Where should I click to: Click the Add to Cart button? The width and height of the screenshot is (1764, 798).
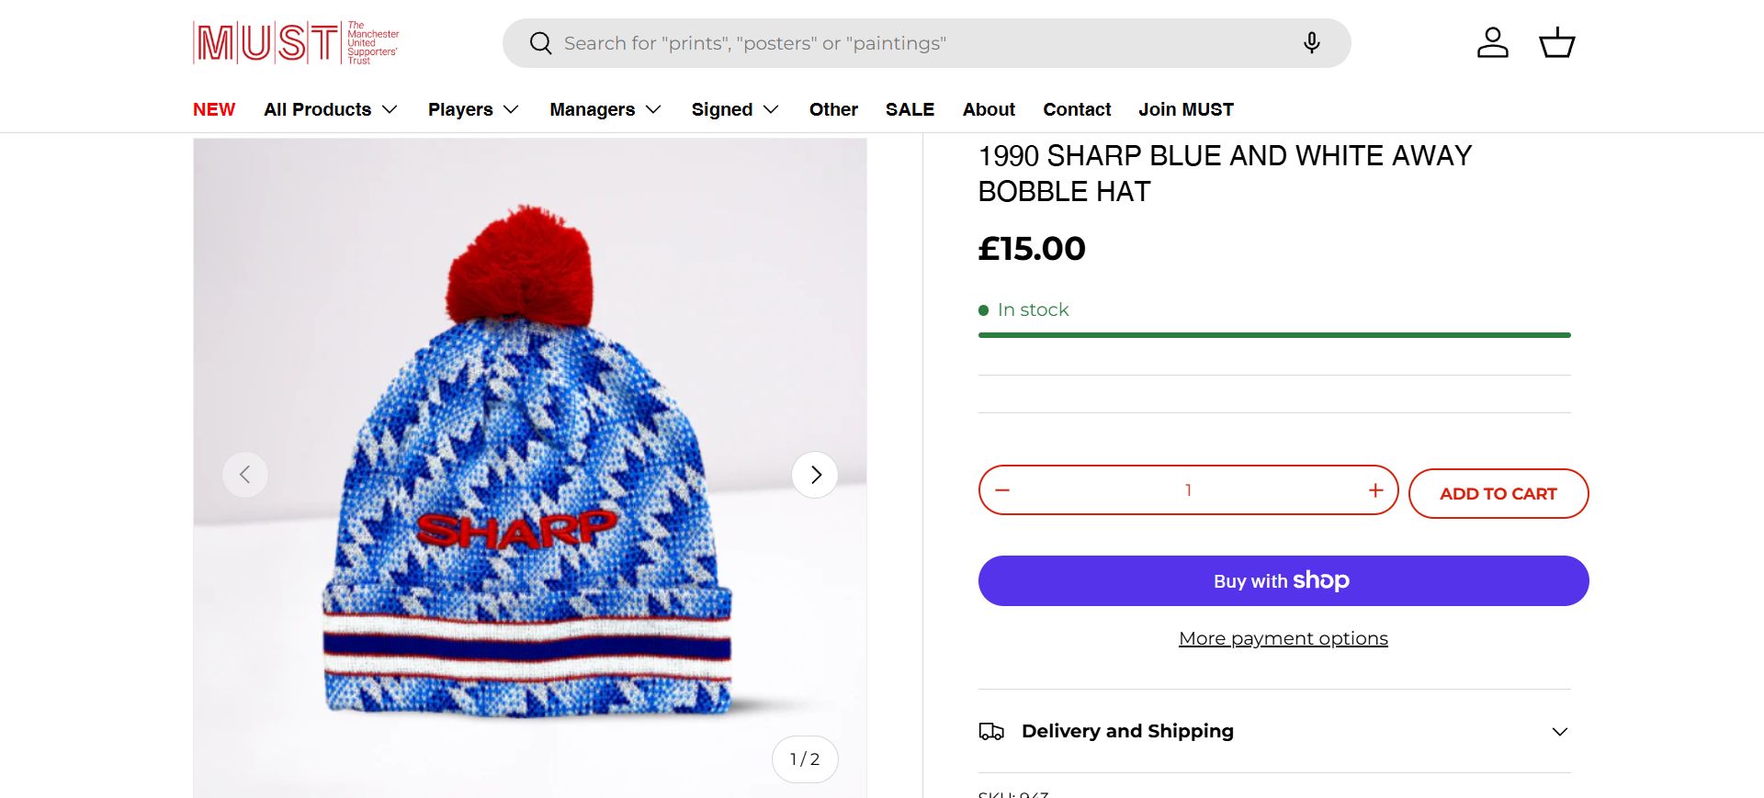tap(1498, 493)
